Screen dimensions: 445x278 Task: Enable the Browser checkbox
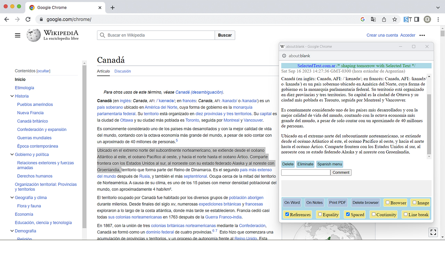click(x=388, y=202)
